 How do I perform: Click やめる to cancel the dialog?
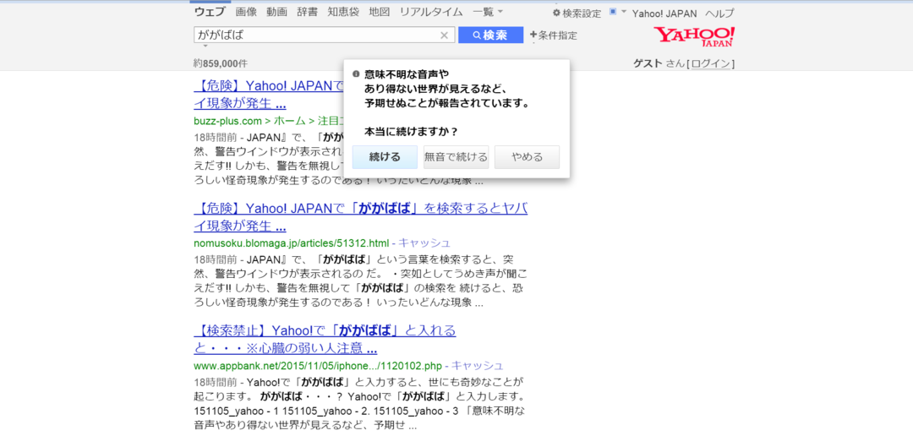[x=527, y=157]
